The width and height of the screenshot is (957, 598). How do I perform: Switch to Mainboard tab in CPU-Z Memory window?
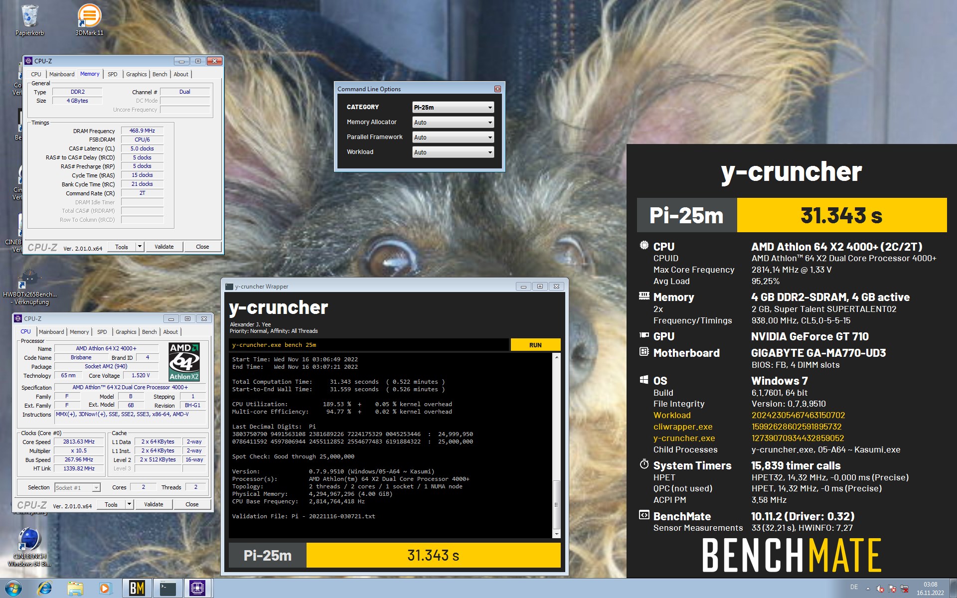(62, 74)
